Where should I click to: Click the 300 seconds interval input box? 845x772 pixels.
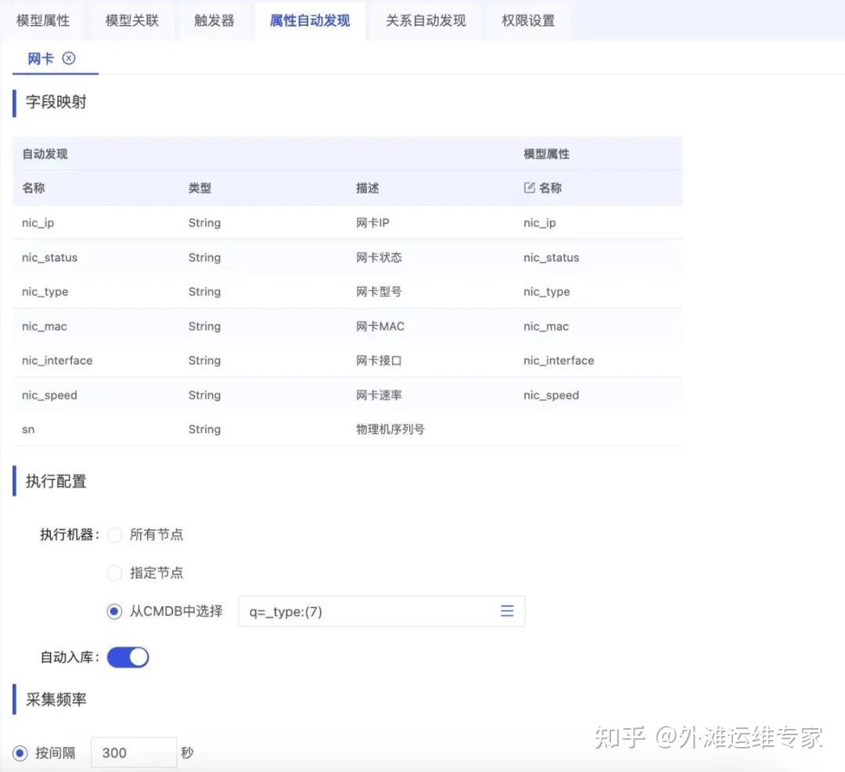[x=133, y=752]
